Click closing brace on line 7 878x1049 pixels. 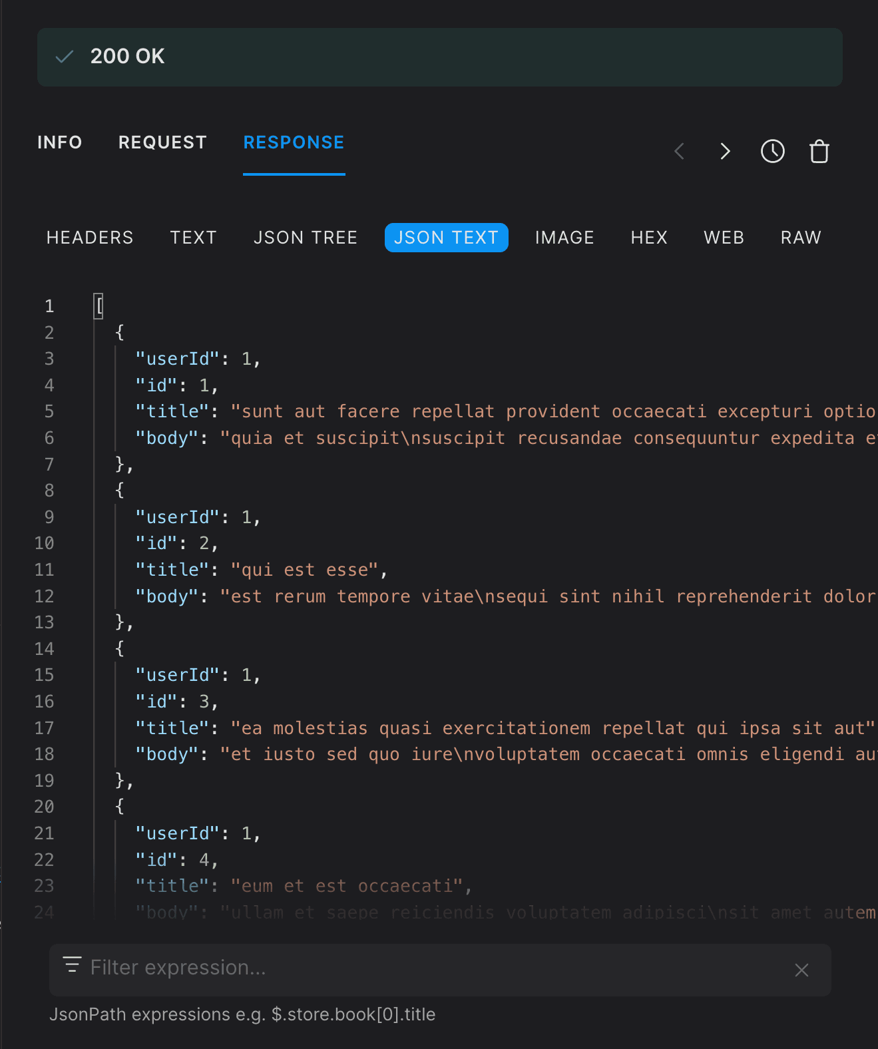pos(124,465)
